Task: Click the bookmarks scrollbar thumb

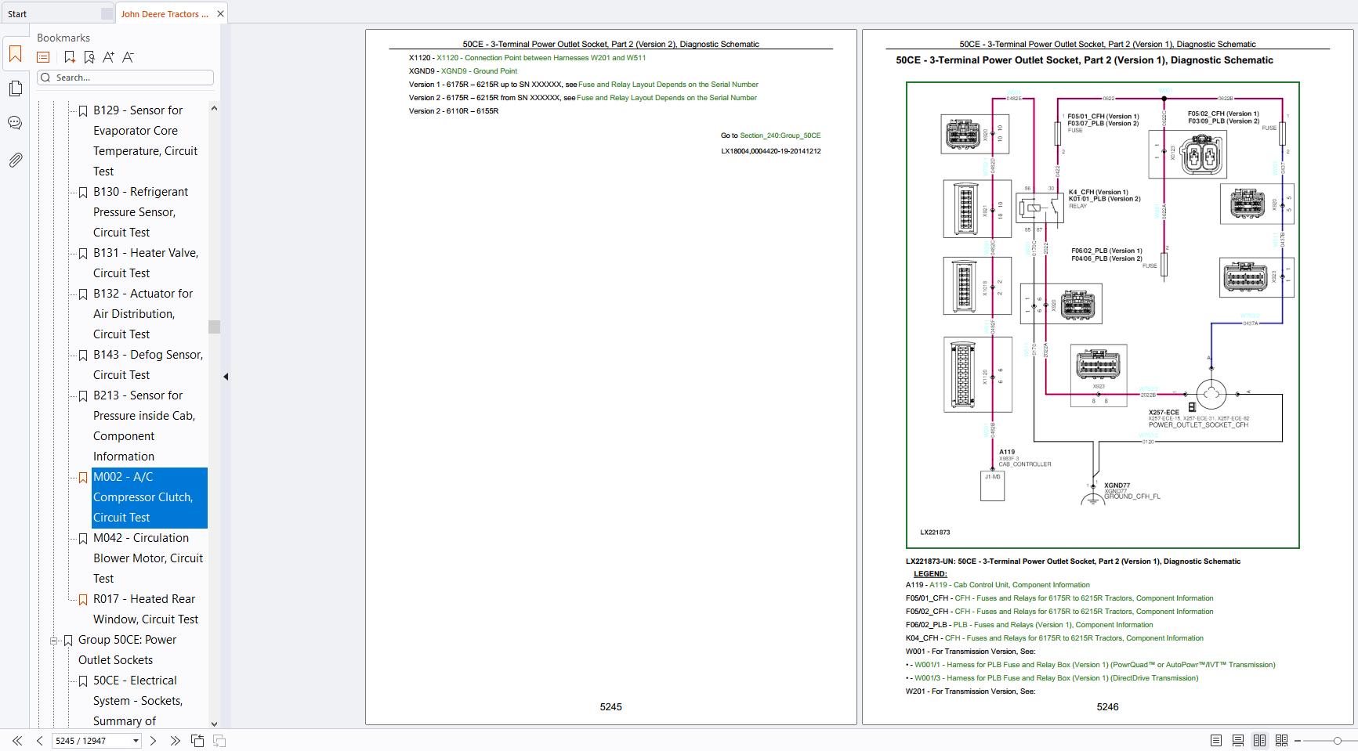Action: pos(214,327)
